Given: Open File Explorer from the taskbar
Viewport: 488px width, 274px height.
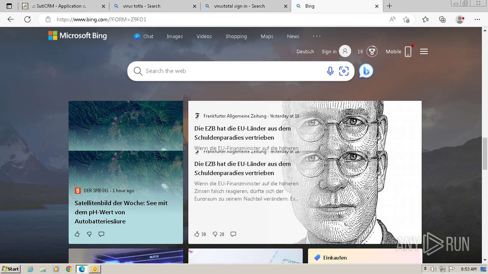Looking at the screenshot, I should pos(43,269).
